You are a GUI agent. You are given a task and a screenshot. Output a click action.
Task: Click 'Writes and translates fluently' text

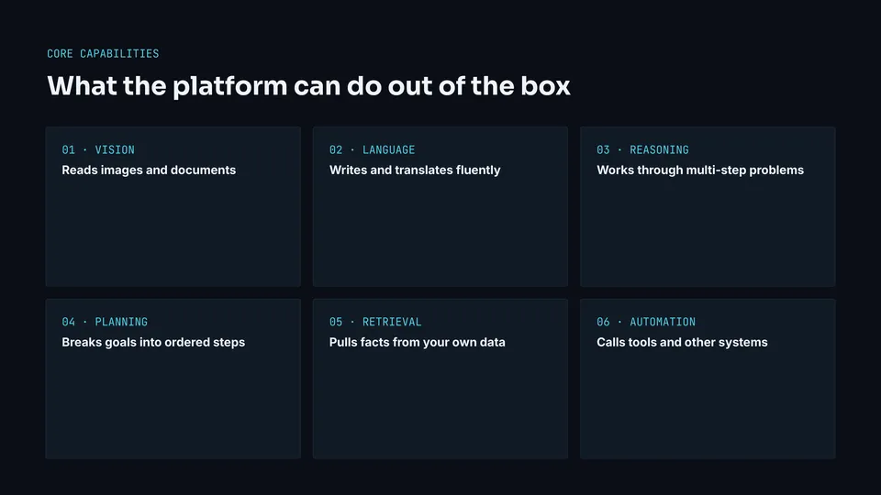pos(415,170)
